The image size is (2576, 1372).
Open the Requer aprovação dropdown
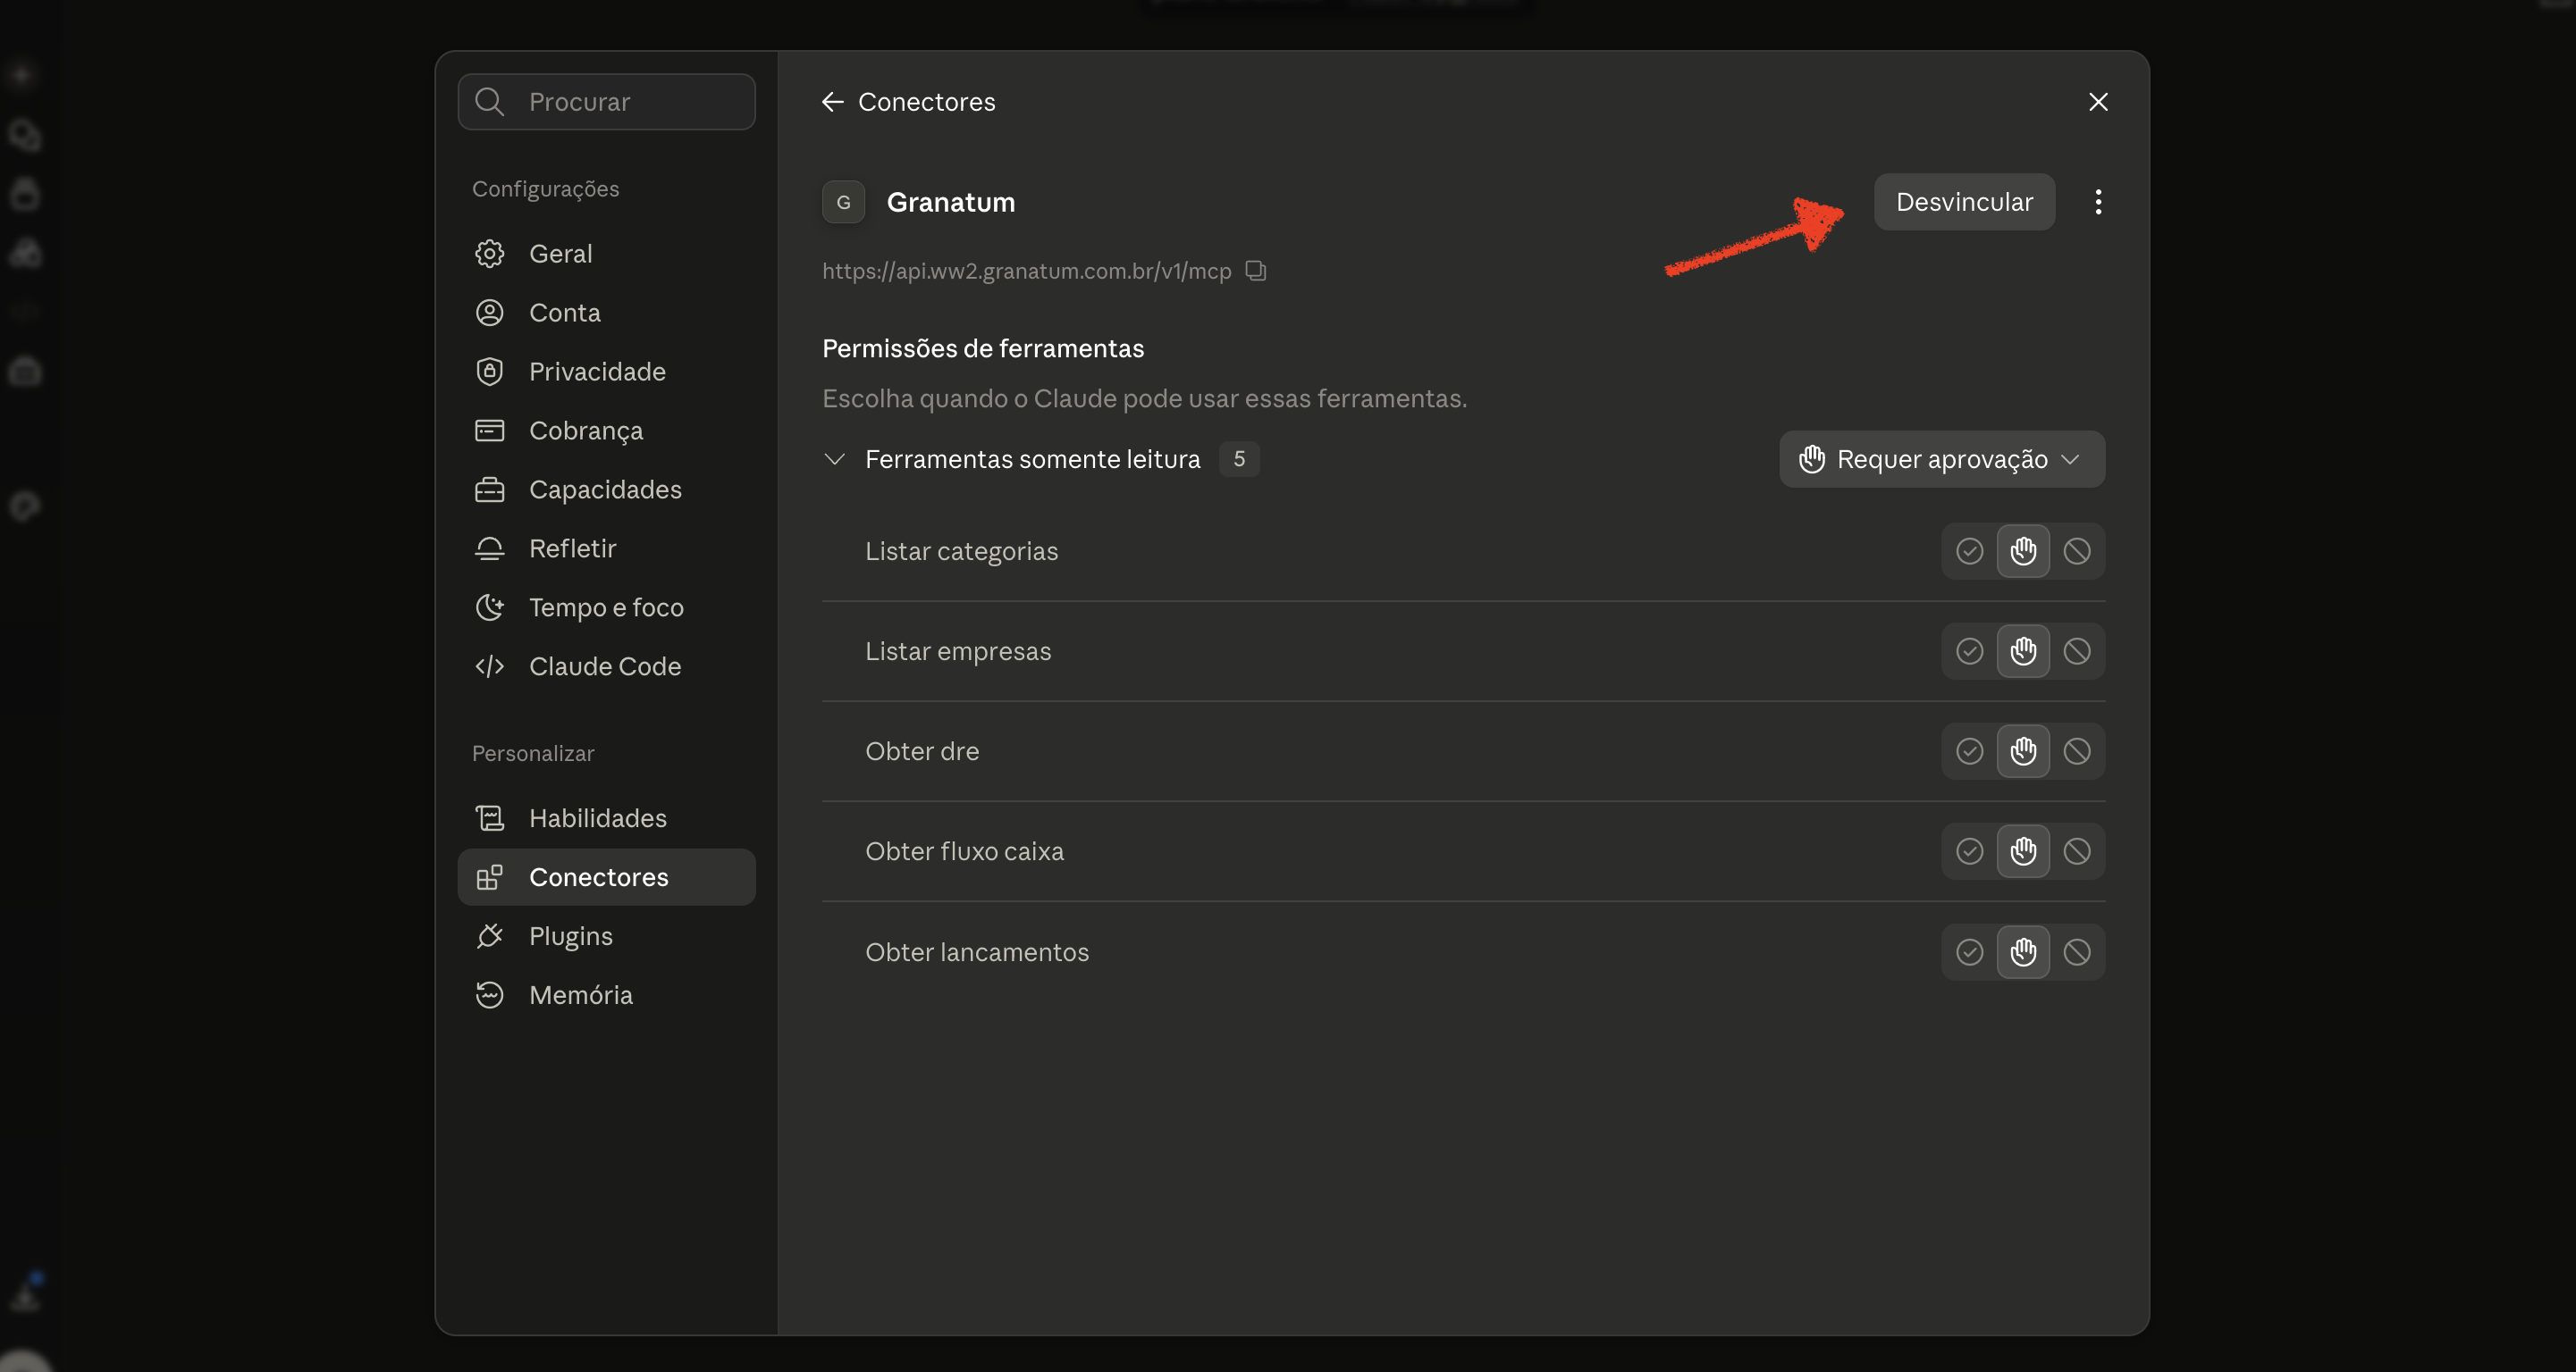click(x=1942, y=460)
